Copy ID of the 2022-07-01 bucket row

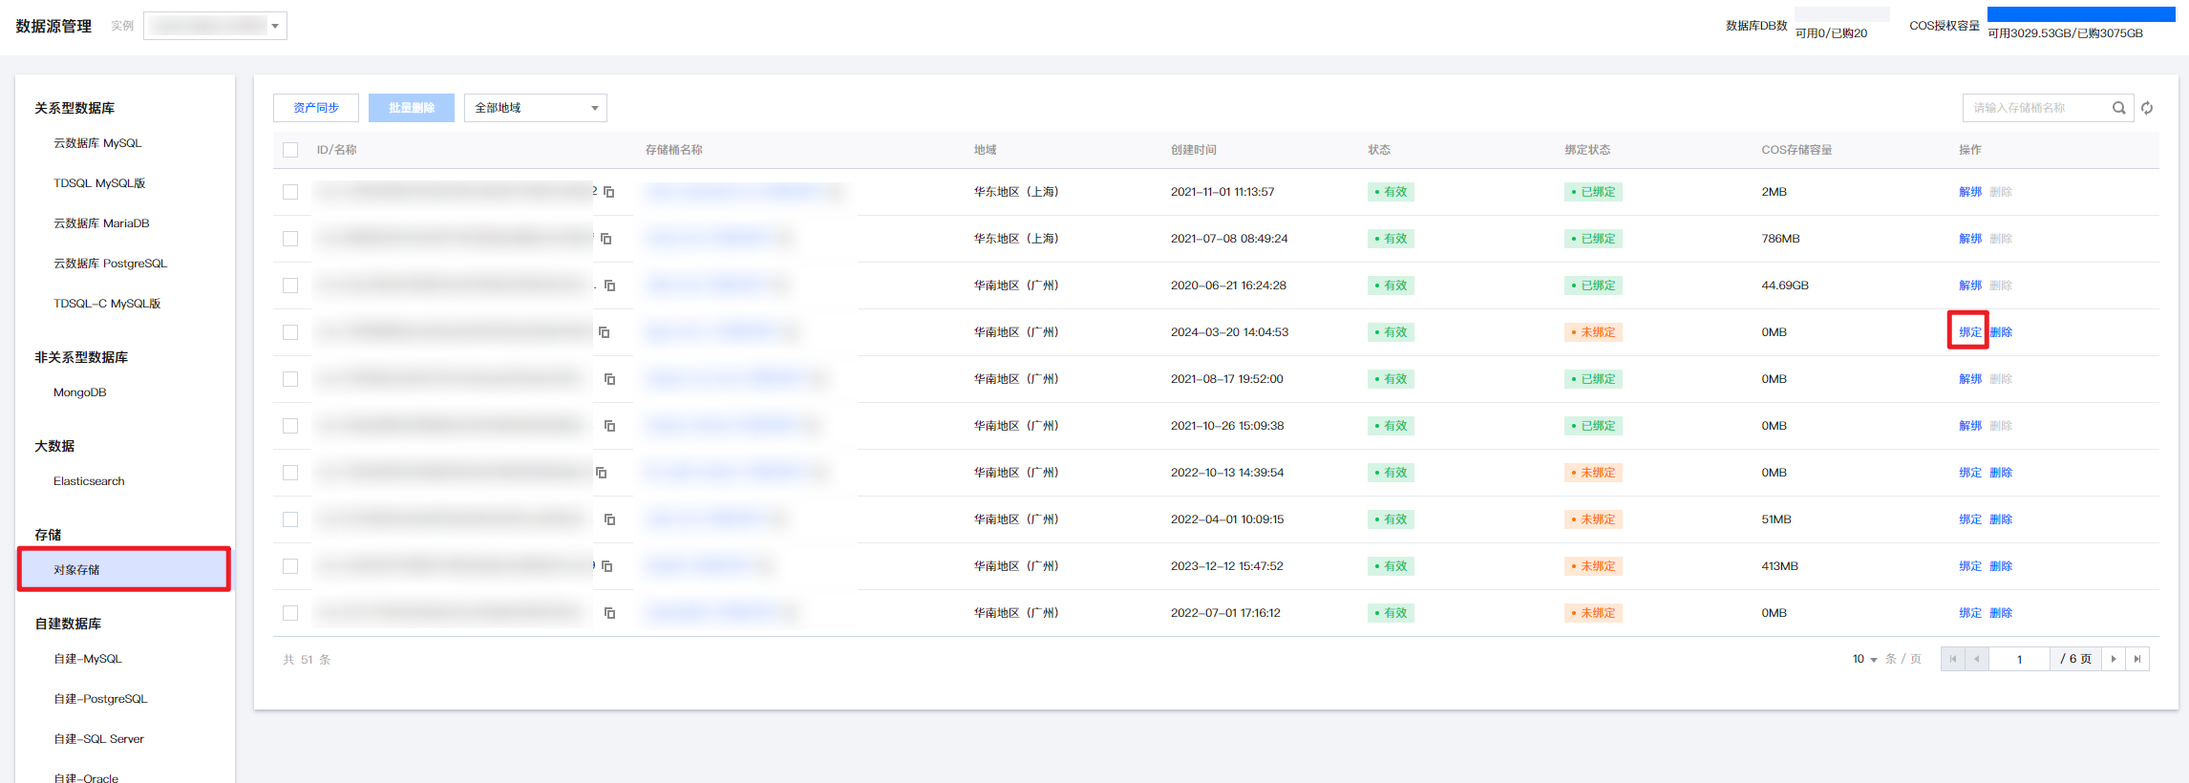[x=609, y=613]
